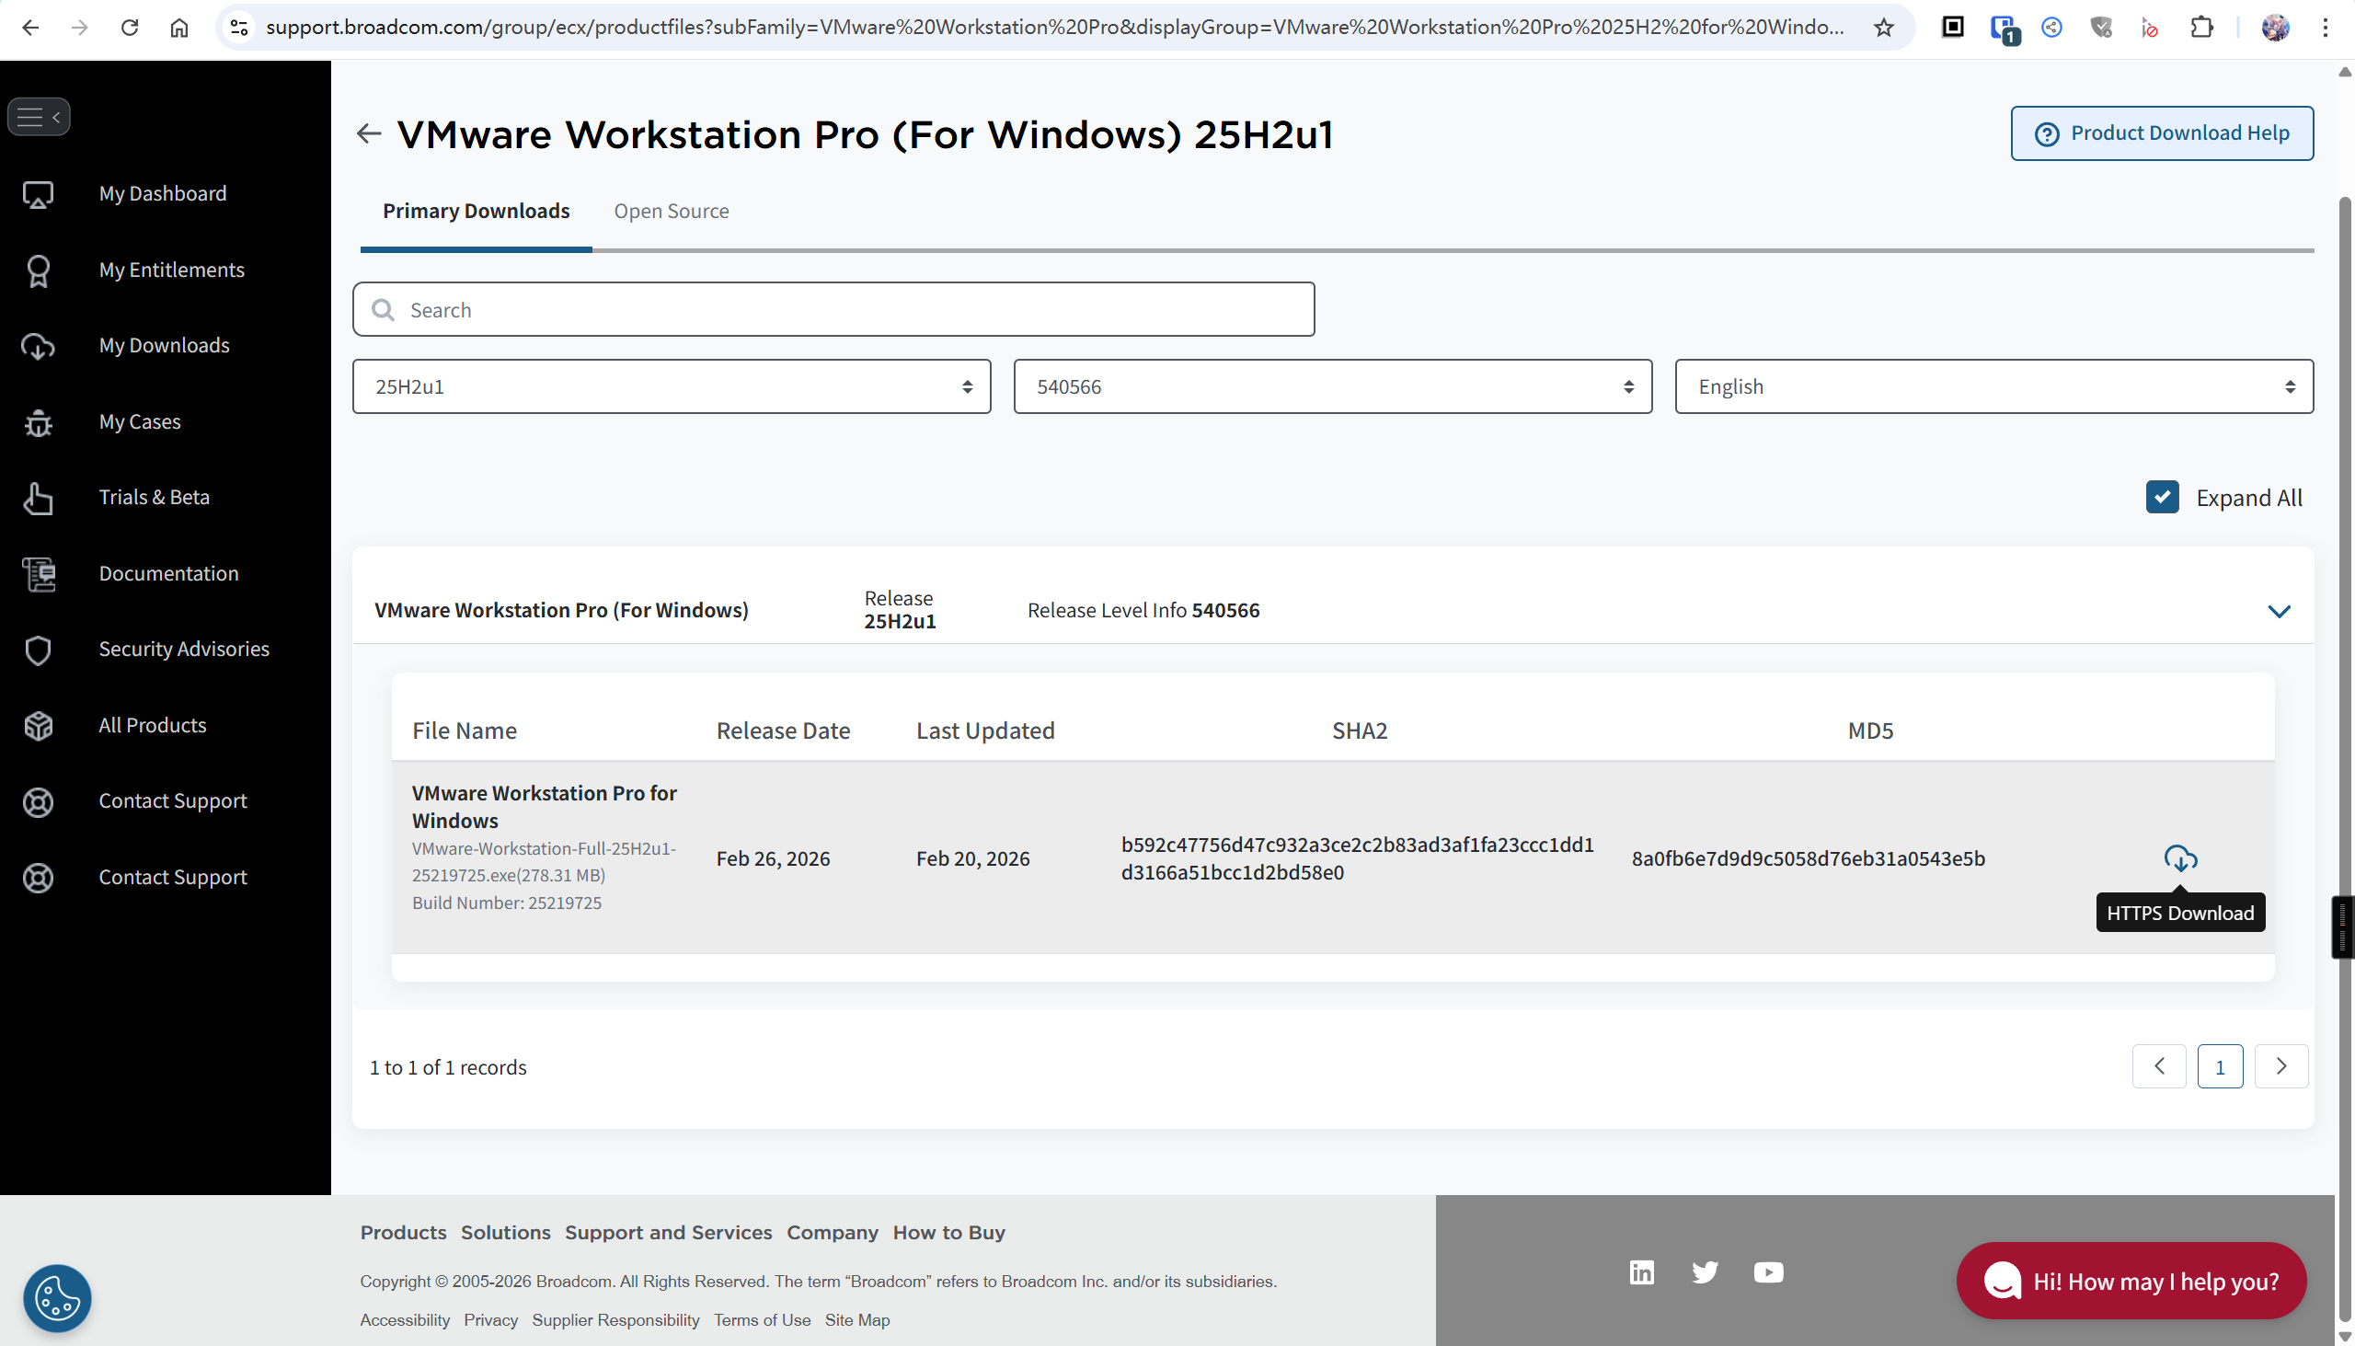Open Broadcom's YouTube channel icon

(1767, 1271)
